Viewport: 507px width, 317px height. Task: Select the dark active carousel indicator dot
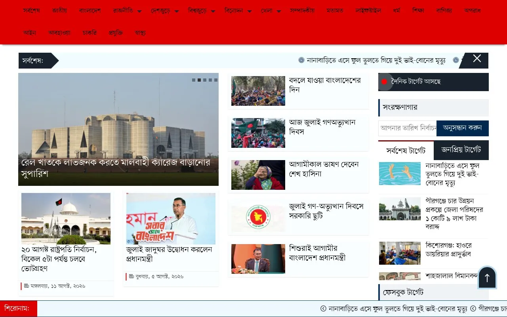199,80
